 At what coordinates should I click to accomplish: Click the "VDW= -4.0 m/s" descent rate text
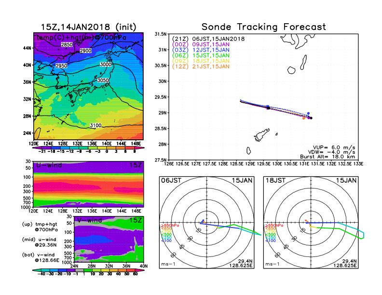tap(331, 152)
